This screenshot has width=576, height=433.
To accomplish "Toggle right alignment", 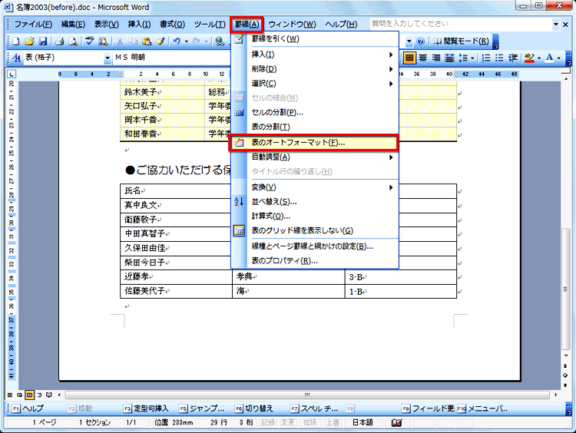I will tap(436, 58).
